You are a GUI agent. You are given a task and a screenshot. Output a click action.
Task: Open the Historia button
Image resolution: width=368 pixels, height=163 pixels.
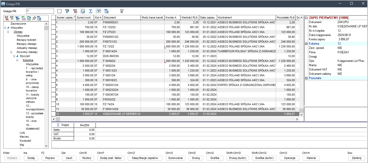coord(311,158)
